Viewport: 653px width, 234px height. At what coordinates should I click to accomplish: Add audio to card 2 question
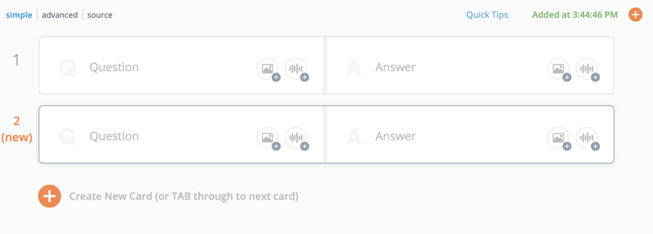pyautogui.click(x=296, y=138)
